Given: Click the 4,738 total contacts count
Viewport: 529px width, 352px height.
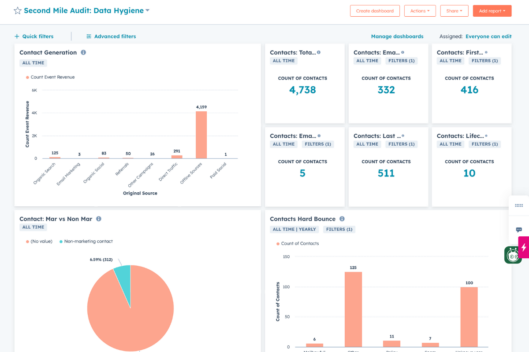Looking at the screenshot, I should point(302,90).
